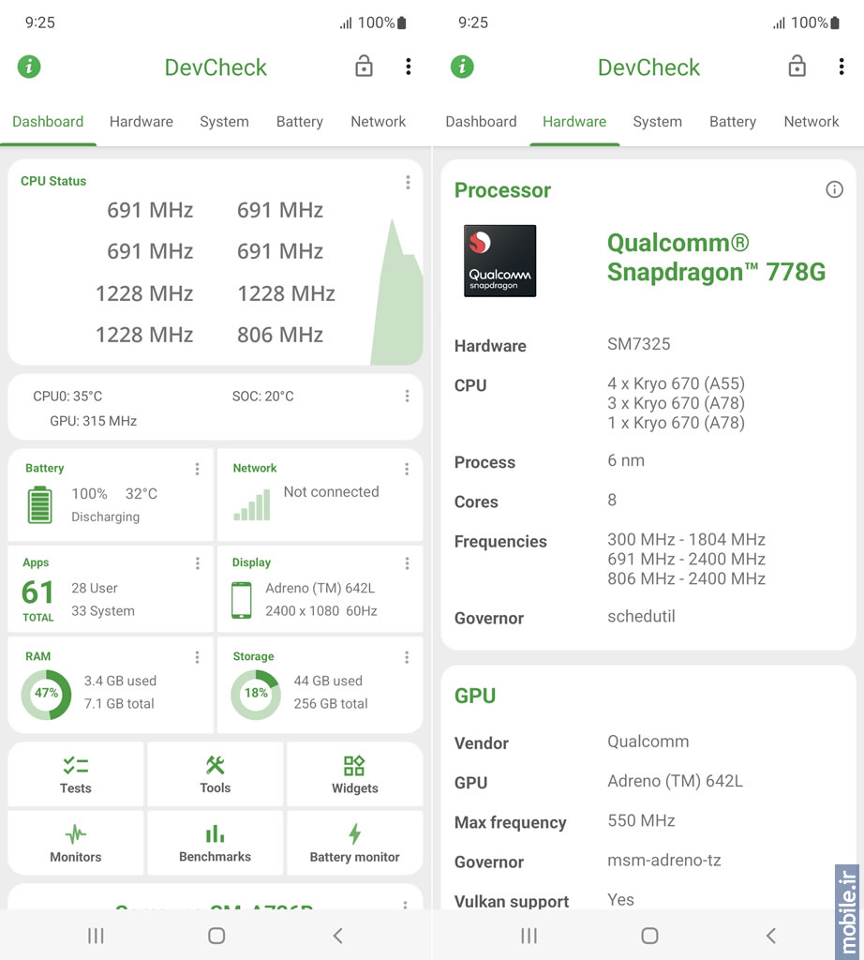This screenshot has width=864, height=960.
Task: Open the Storage card three-dot menu
Action: [407, 657]
